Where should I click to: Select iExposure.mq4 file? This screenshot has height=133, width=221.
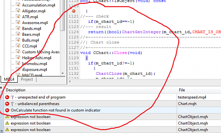(x=35, y=69)
